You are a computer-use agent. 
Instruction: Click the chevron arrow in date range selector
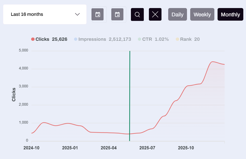click(78, 14)
